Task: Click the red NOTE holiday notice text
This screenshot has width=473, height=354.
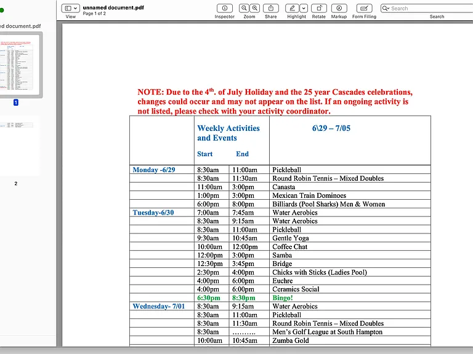Action: coord(275,101)
